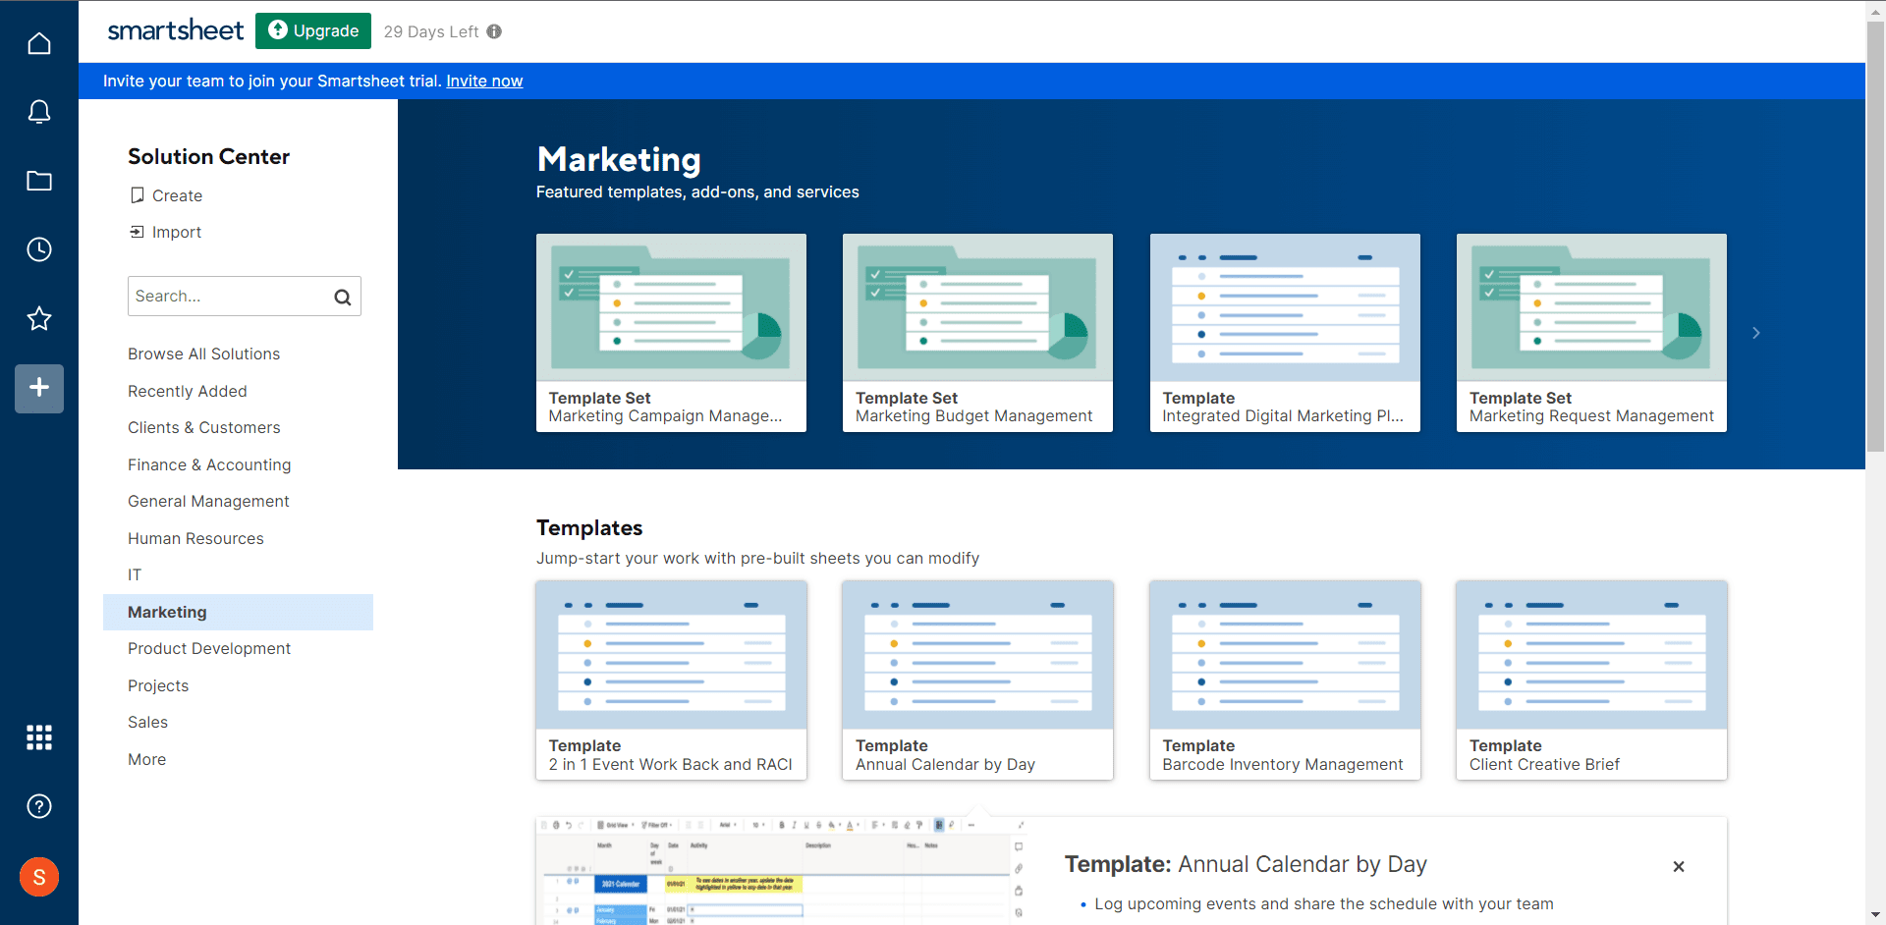Switch to the Human Resources category

point(195,538)
